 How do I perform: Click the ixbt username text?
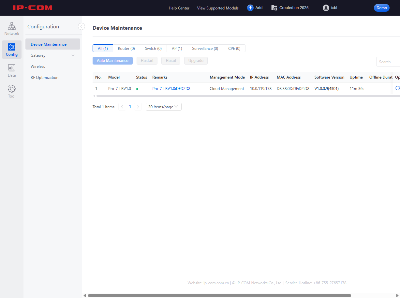(x=334, y=8)
